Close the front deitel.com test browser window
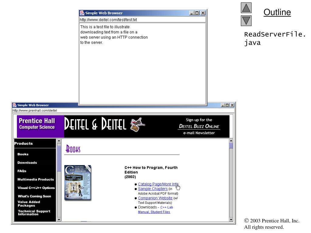 203,13
